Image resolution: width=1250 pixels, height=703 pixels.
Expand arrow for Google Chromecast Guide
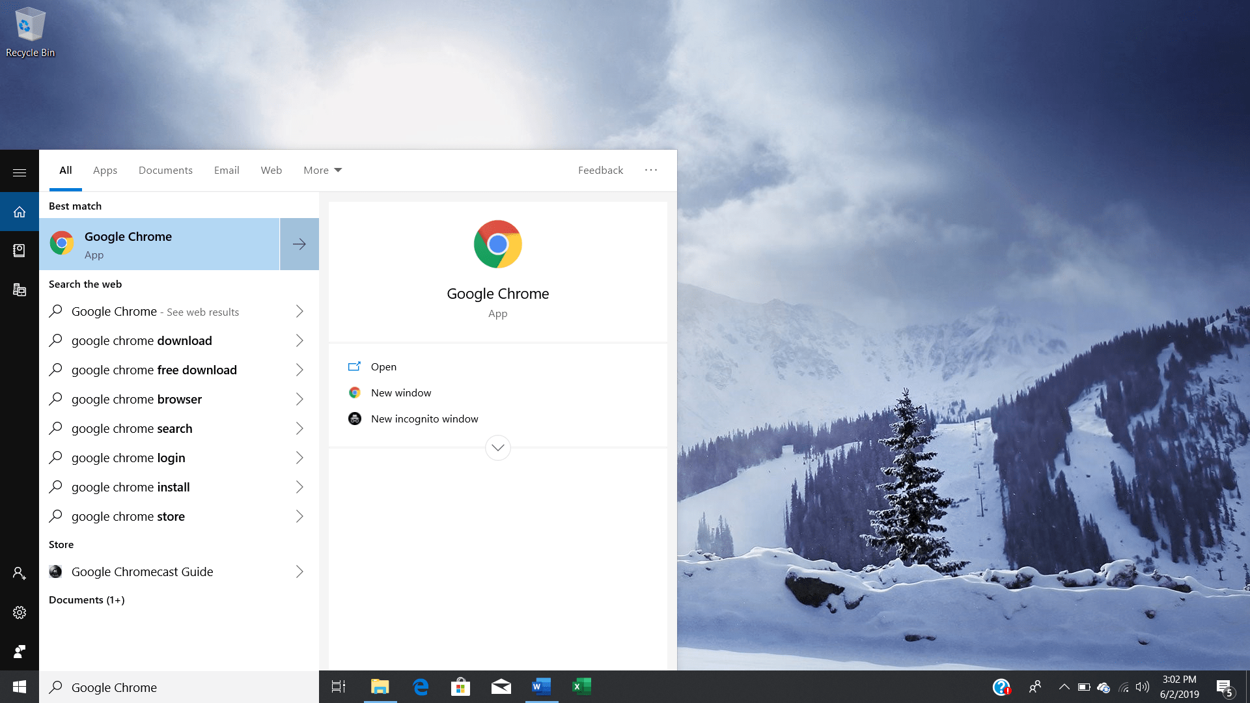point(299,572)
